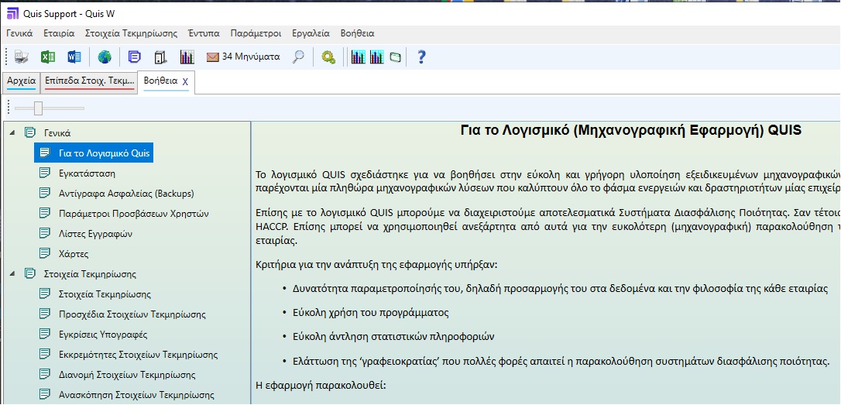Viewport: 841px width, 405px height.
Task: Open the Στοιχεία Τεκμηρίωσης child topic in tree
Action: (105, 294)
